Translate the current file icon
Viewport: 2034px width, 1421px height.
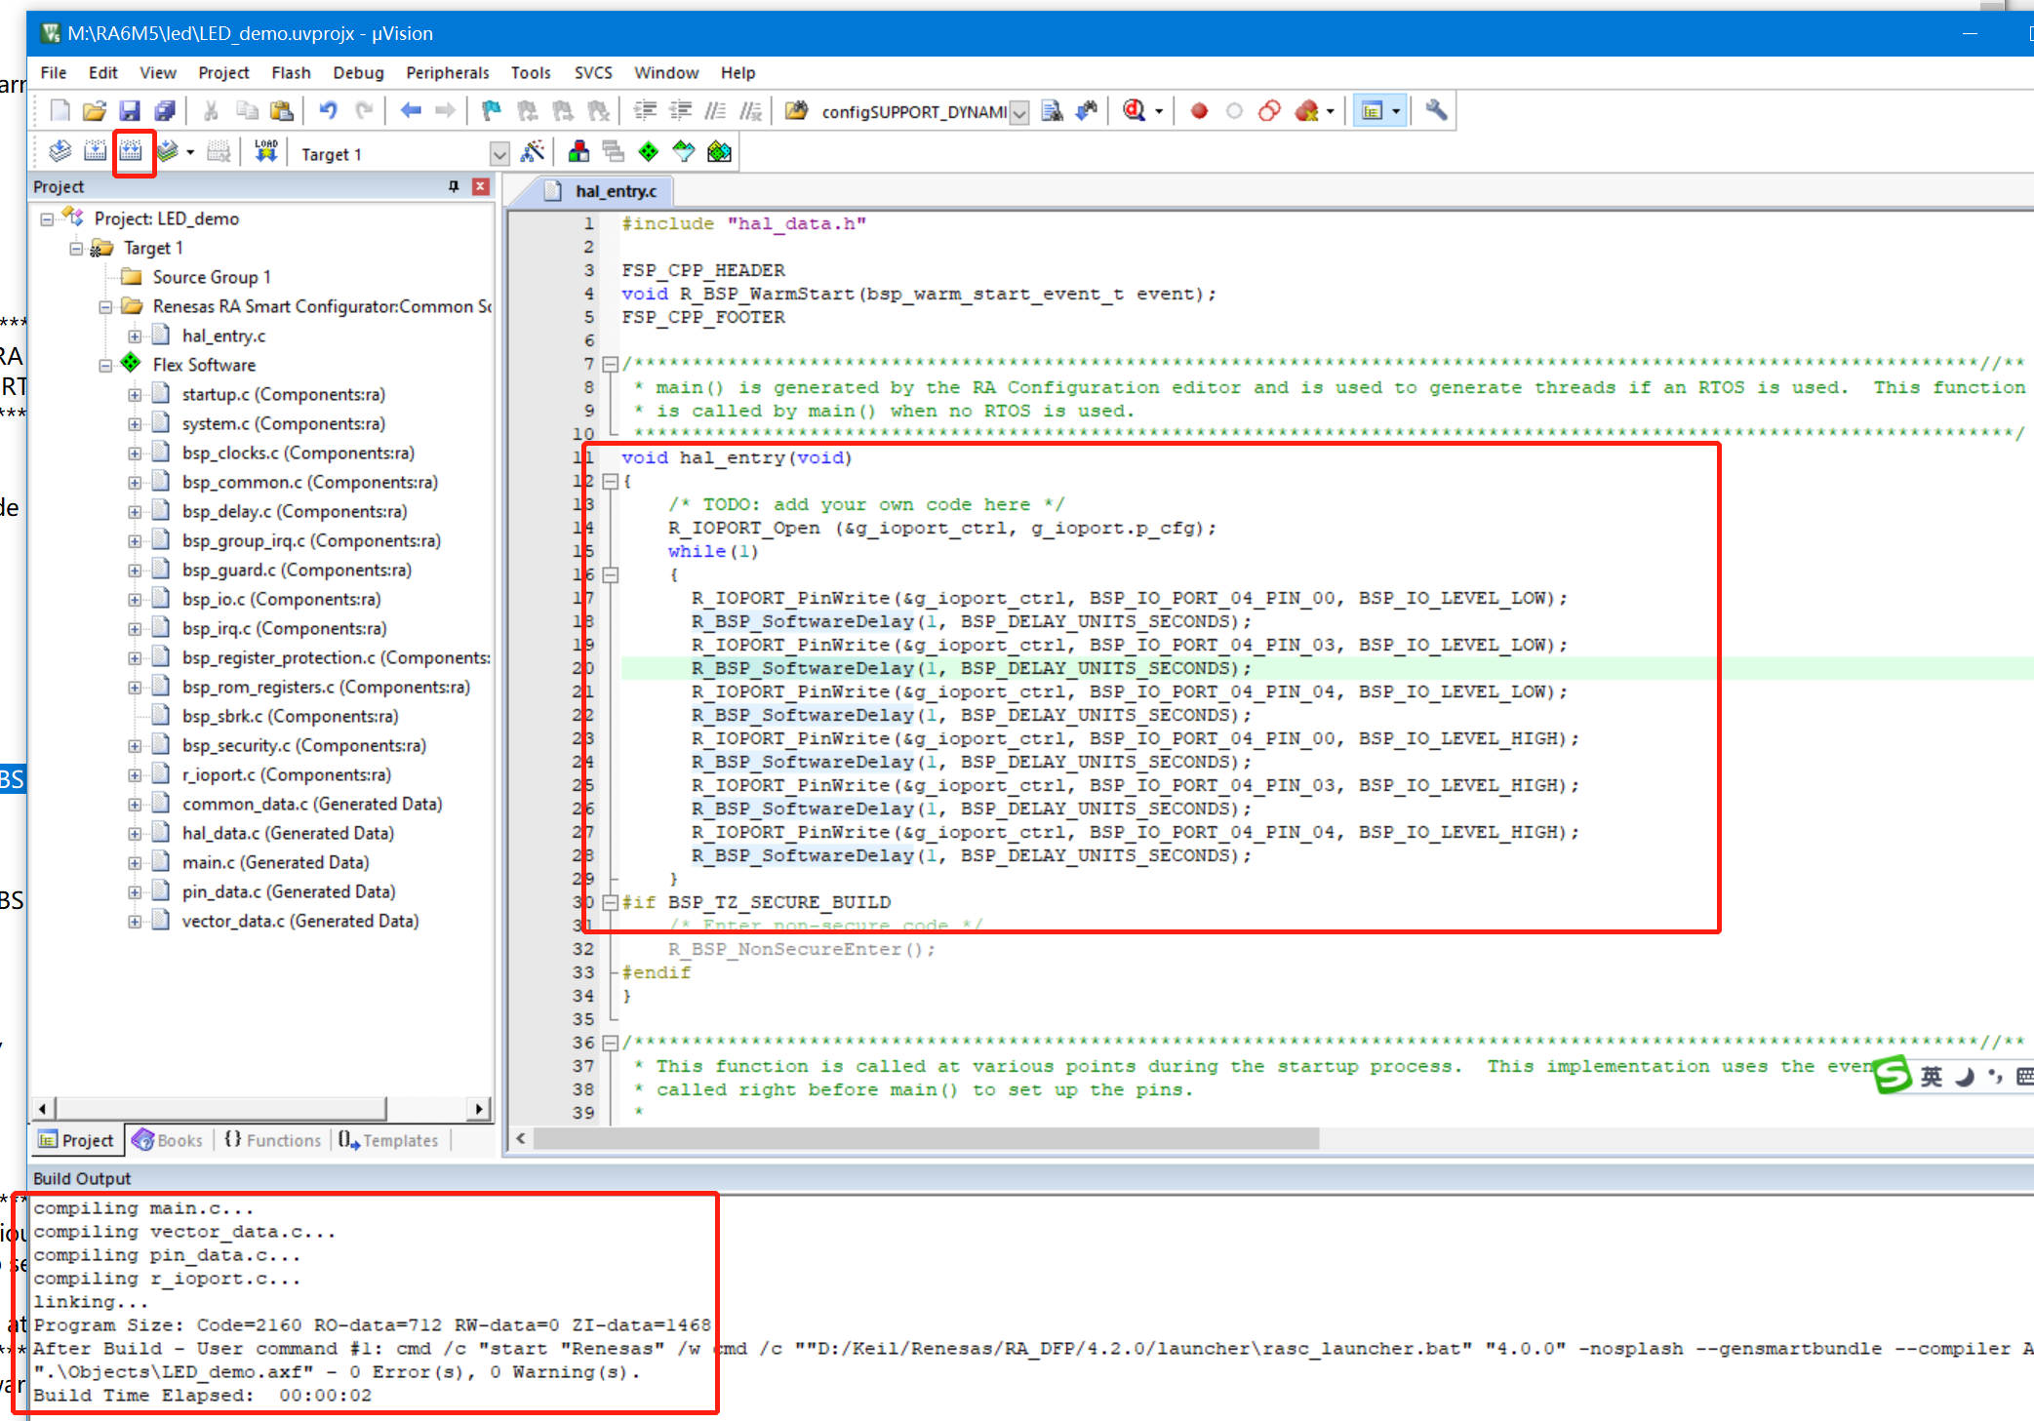pyautogui.click(x=60, y=151)
